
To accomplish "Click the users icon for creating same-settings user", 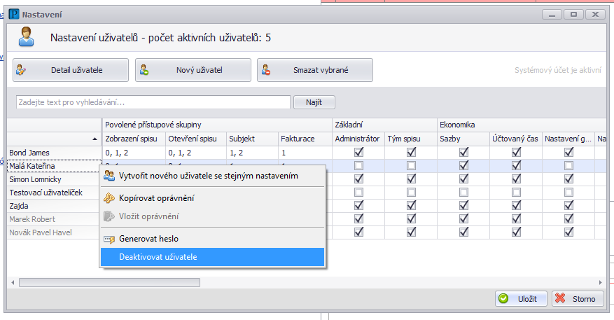I will [x=109, y=176].
